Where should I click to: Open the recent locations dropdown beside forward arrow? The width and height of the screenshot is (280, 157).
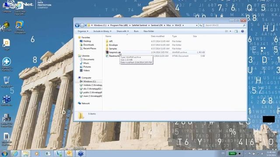tap(86, 25)
